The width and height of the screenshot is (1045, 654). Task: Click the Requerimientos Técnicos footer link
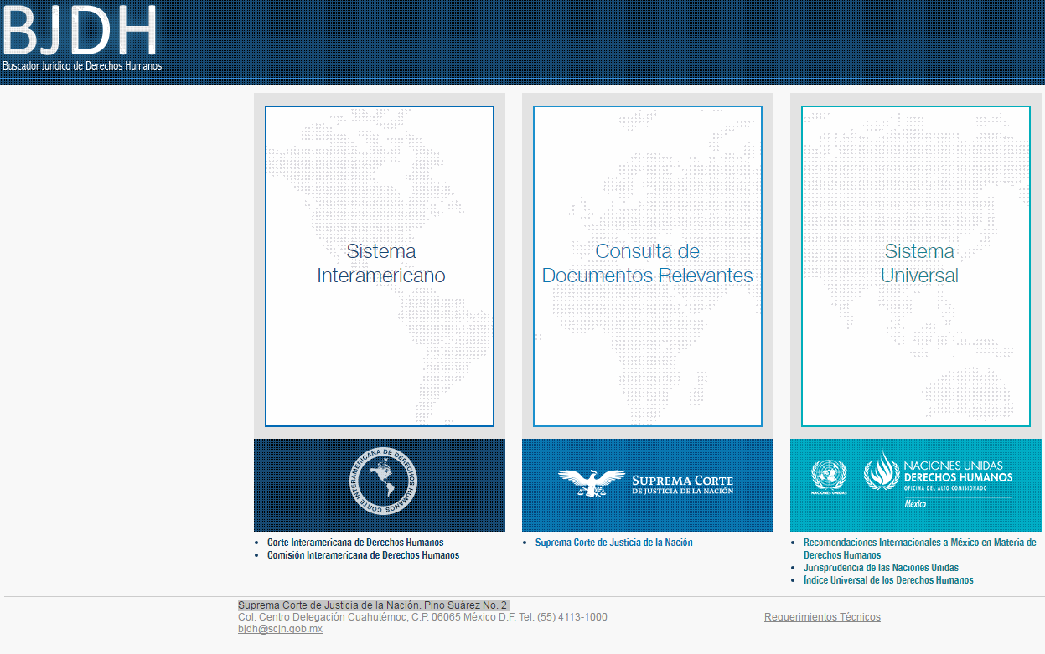[822, 617]
